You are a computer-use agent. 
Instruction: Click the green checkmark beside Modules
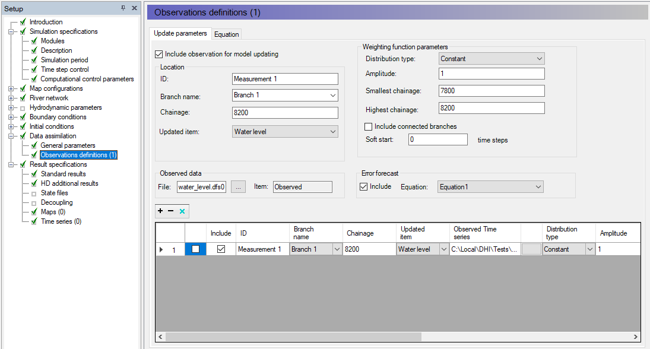point(34,41)
